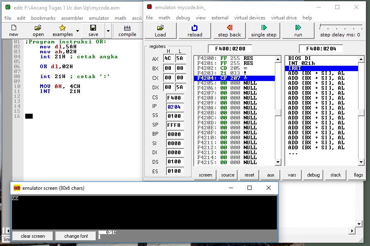Click the vars button
This screenshot has height=246, width=370.
292,175
